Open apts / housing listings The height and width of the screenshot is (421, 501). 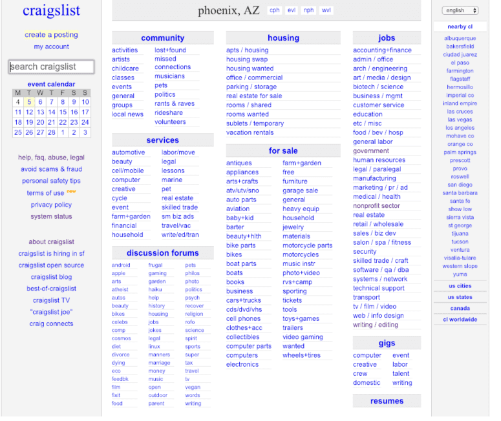coord(248,50)
